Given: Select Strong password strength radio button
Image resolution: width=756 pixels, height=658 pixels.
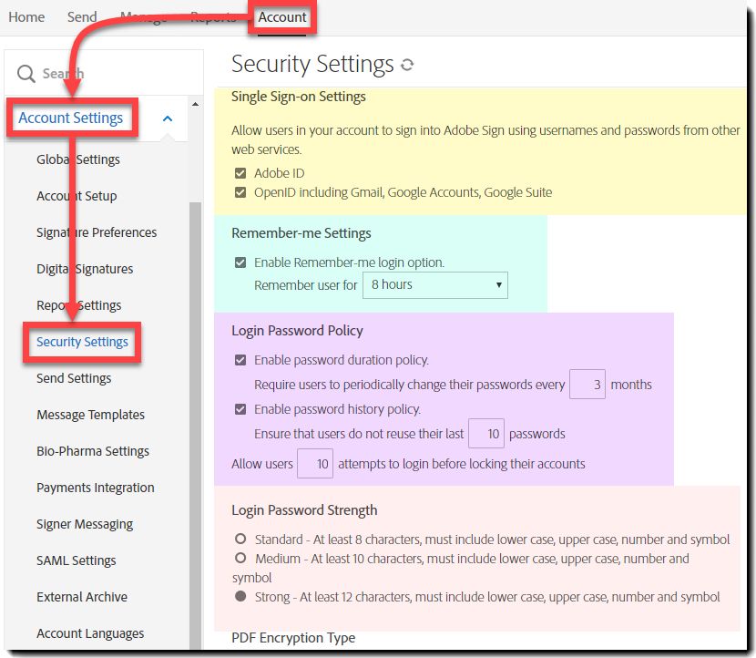Looking at the screenshot, I should click(240, 596).
